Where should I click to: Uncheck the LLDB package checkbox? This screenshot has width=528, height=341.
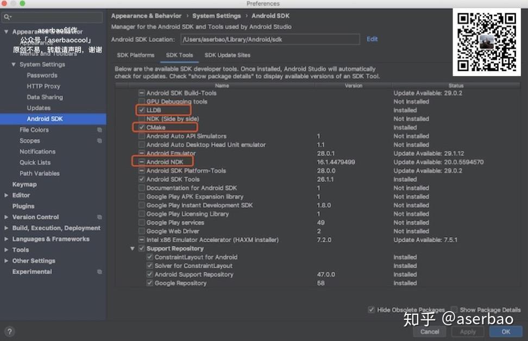[142, 110]
